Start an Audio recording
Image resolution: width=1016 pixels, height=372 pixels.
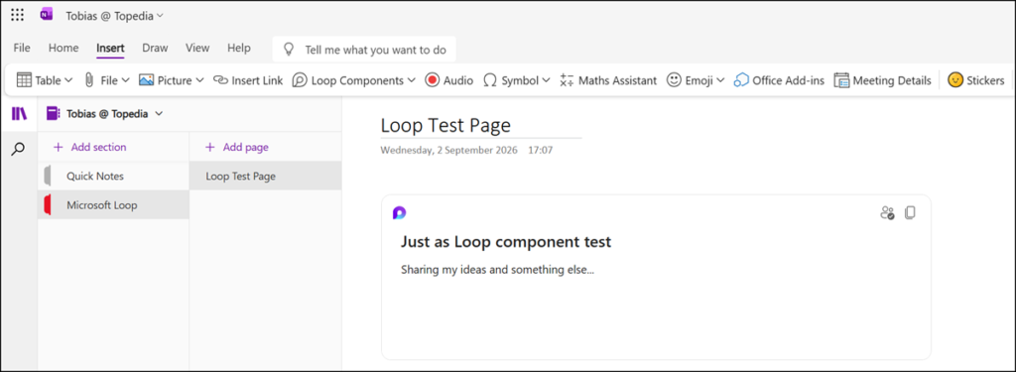(x=449, y=80)
